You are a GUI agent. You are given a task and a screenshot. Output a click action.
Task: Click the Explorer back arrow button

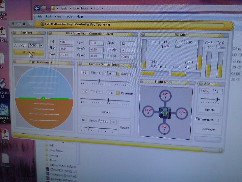(x=37, y=8)
